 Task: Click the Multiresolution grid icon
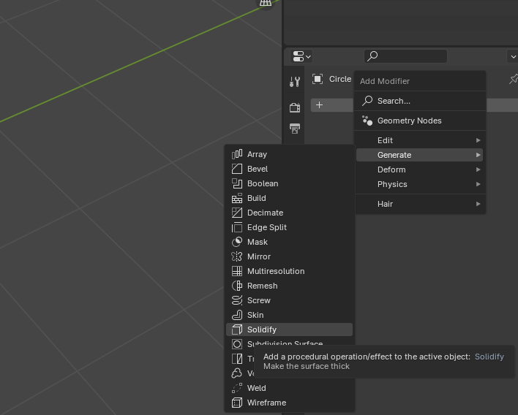pos(237,271)
